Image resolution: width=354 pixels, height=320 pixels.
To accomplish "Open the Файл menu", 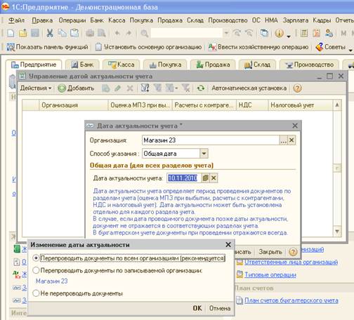I will pos(16,20).
